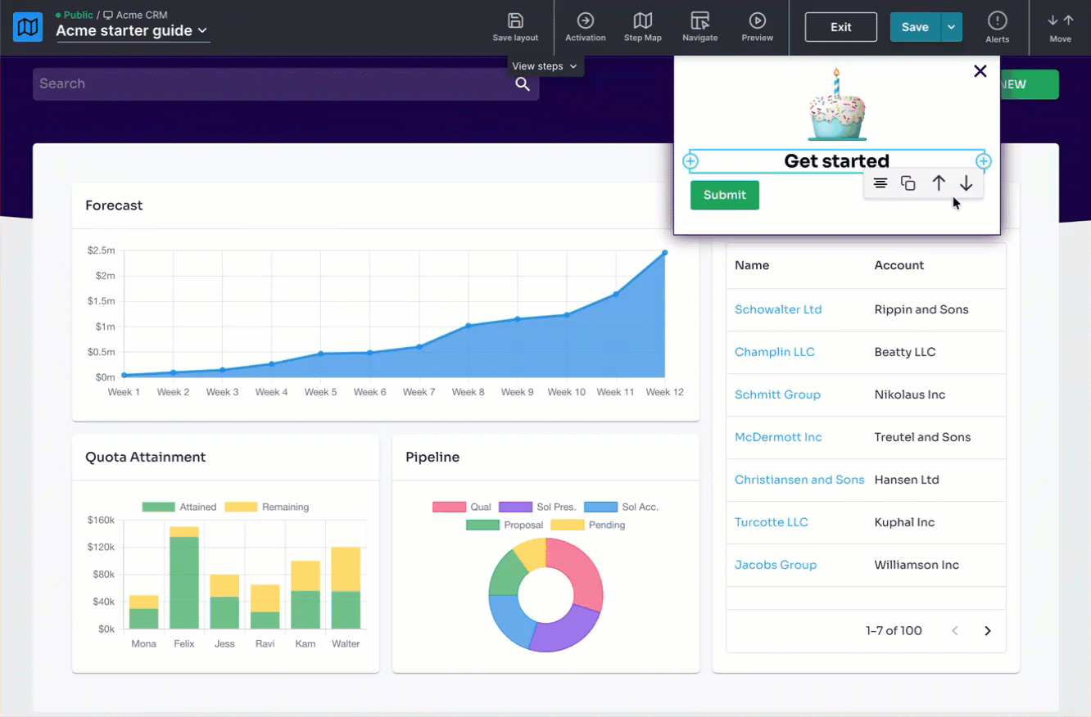The image size is (1091, 717).
Task: Open the Alerts icon
Action: 997,20
